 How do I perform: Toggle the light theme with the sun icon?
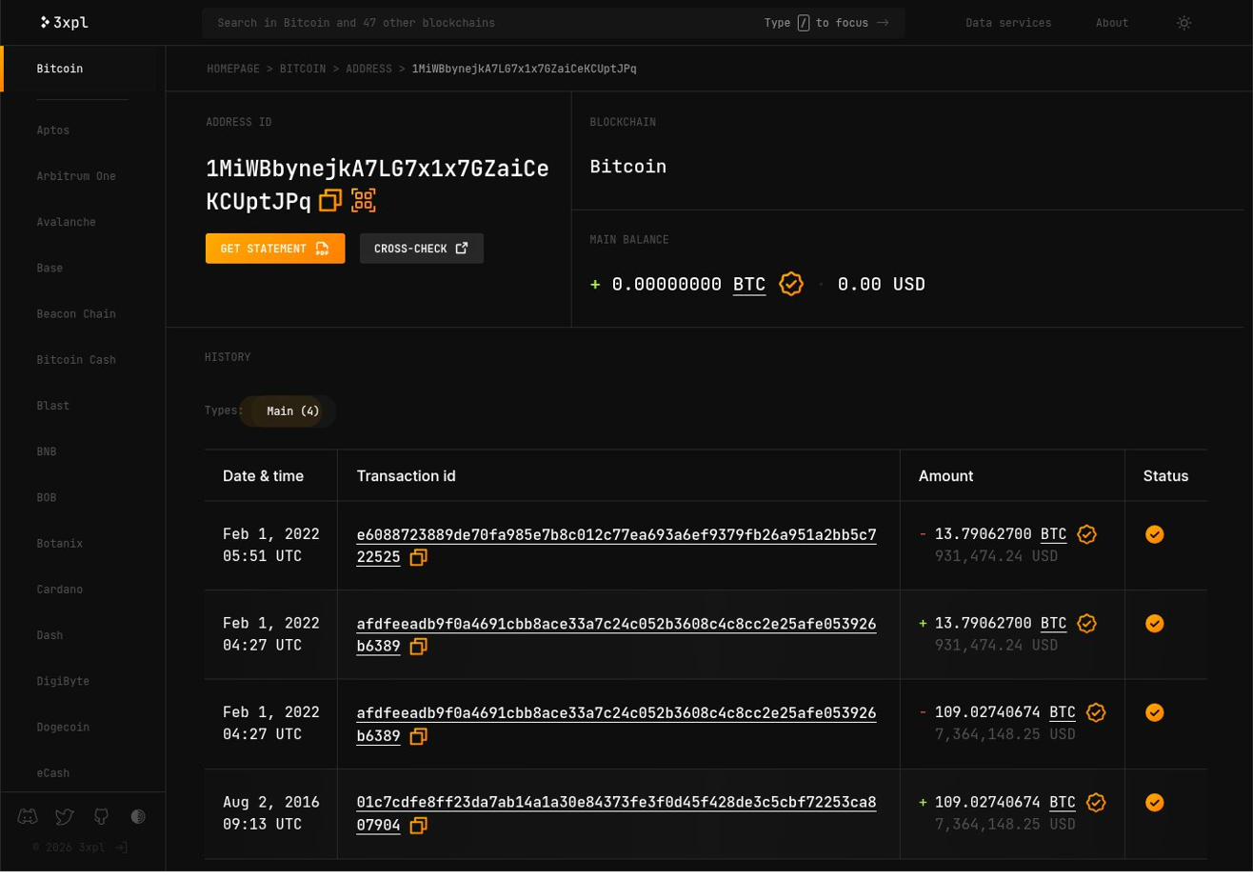click(x=1183, y=23)
